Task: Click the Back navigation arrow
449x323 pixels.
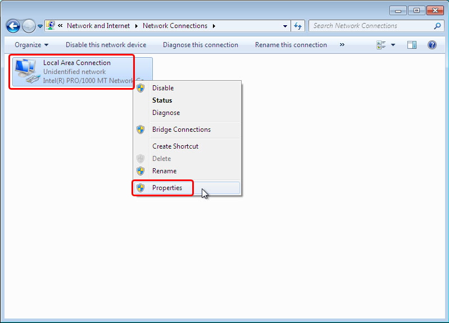Action: point(13,26)
